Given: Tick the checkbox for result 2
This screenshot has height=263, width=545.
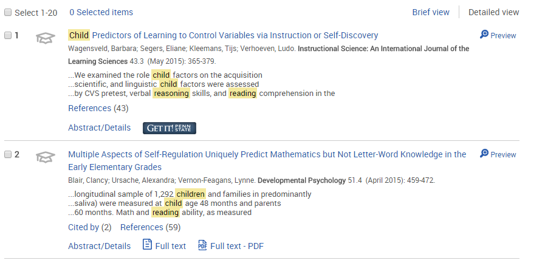Looking at the screenshot, I should click(8, 155).
